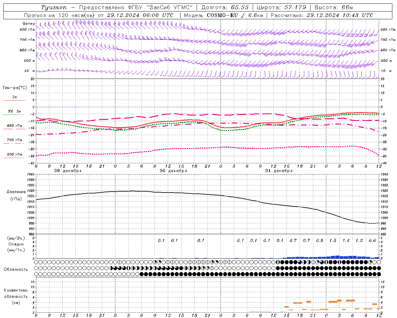This screenshot has height=318, width=397.
Task: Click the "Облачность" cloud cover row label
Action: [16, 269]
